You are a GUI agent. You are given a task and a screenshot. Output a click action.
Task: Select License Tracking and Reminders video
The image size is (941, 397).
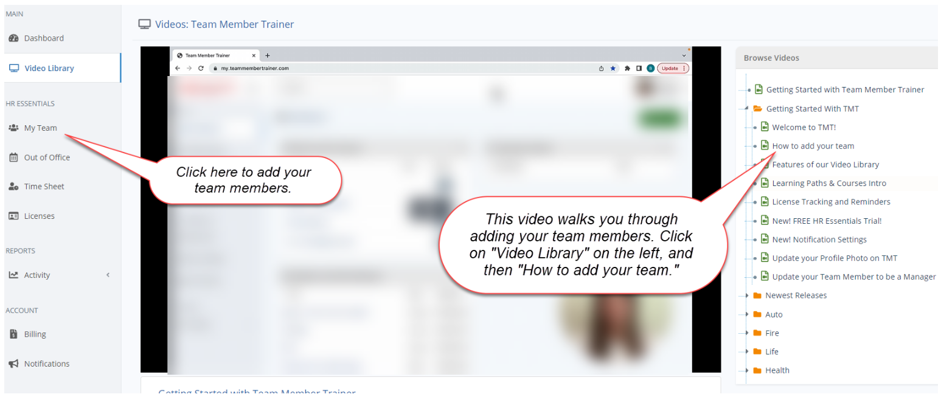click(831, 202)
